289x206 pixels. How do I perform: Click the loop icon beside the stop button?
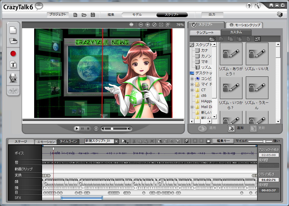pyautogui.click(x=96, y=128)
